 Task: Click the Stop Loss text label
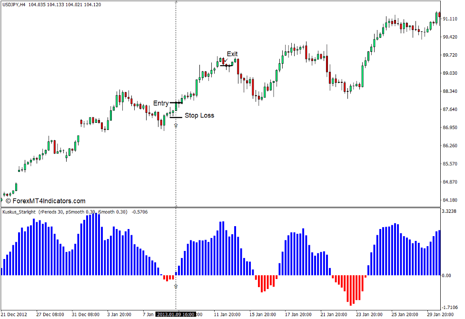coord(200,115)
